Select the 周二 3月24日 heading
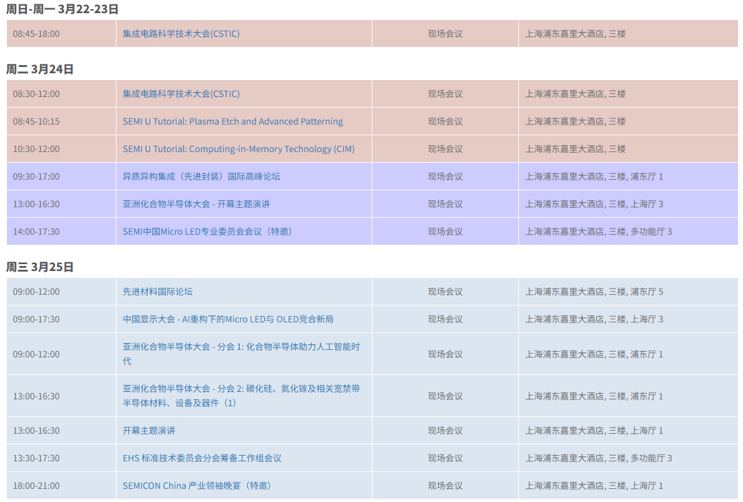The height and width of the screenshot is (502, 743). (40, 69)
